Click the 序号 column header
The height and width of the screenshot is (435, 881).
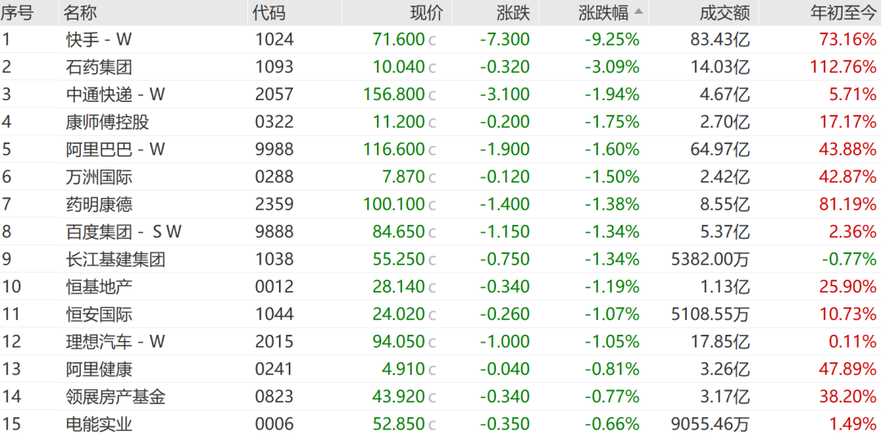click(x=17, y=12)
